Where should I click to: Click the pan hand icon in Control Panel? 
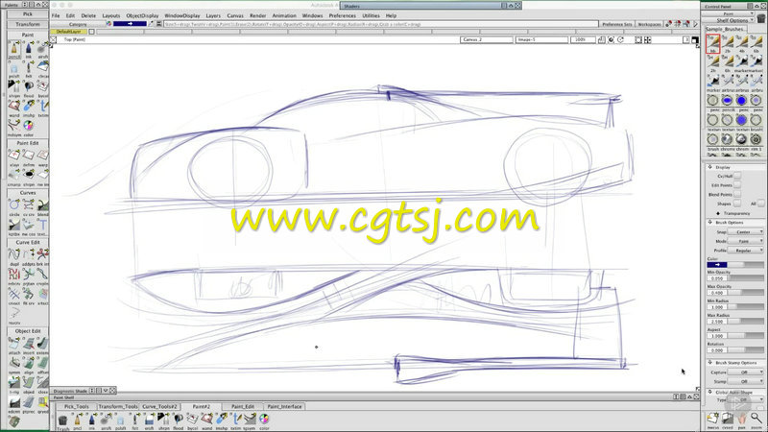[741, 420]
